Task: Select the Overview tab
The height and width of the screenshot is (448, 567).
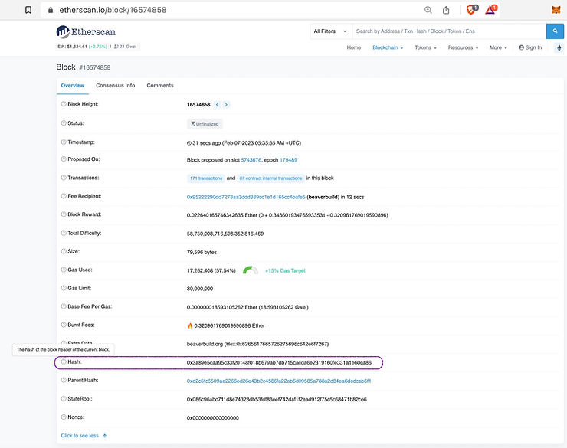Action: [x=73, y=86]
